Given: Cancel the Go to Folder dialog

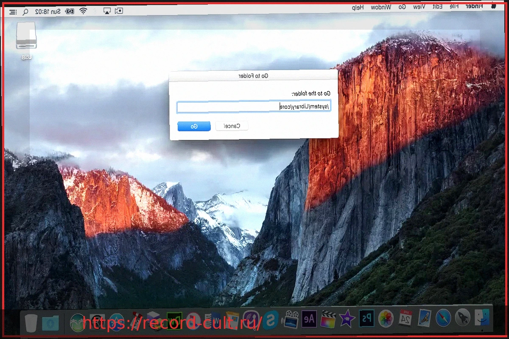Looking at the screenshot, I should [x=232, y=125].
